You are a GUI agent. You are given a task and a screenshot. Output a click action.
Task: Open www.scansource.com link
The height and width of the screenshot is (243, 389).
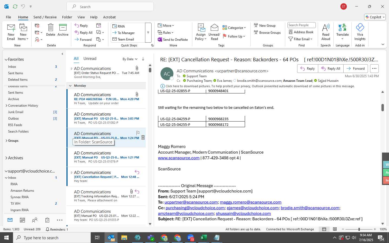[x=179, y=158]
